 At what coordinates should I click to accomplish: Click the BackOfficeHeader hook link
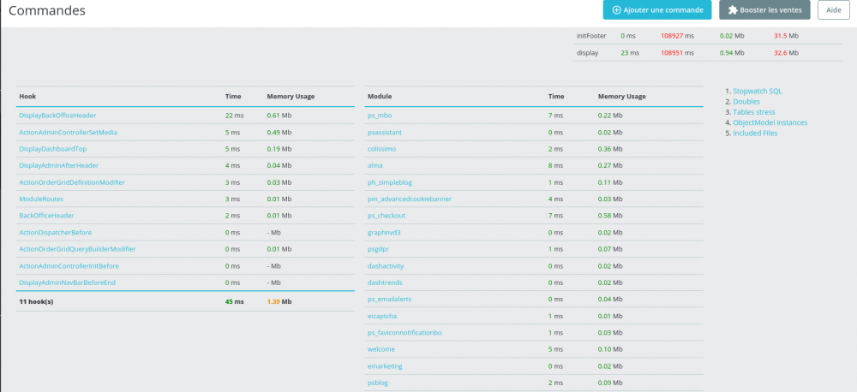coord(46,216)
